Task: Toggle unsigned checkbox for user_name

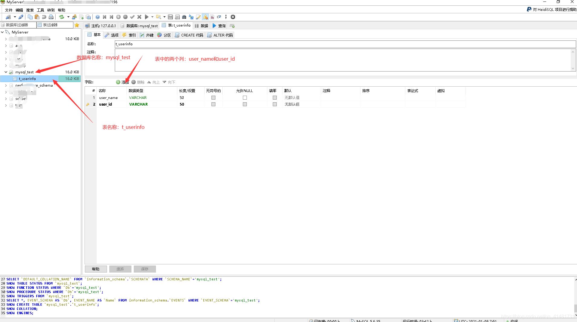Action: 213,97
